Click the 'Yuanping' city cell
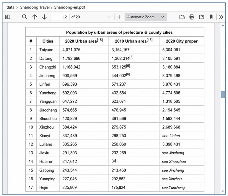Screen dimensions: 228x196 click(47, 179)
